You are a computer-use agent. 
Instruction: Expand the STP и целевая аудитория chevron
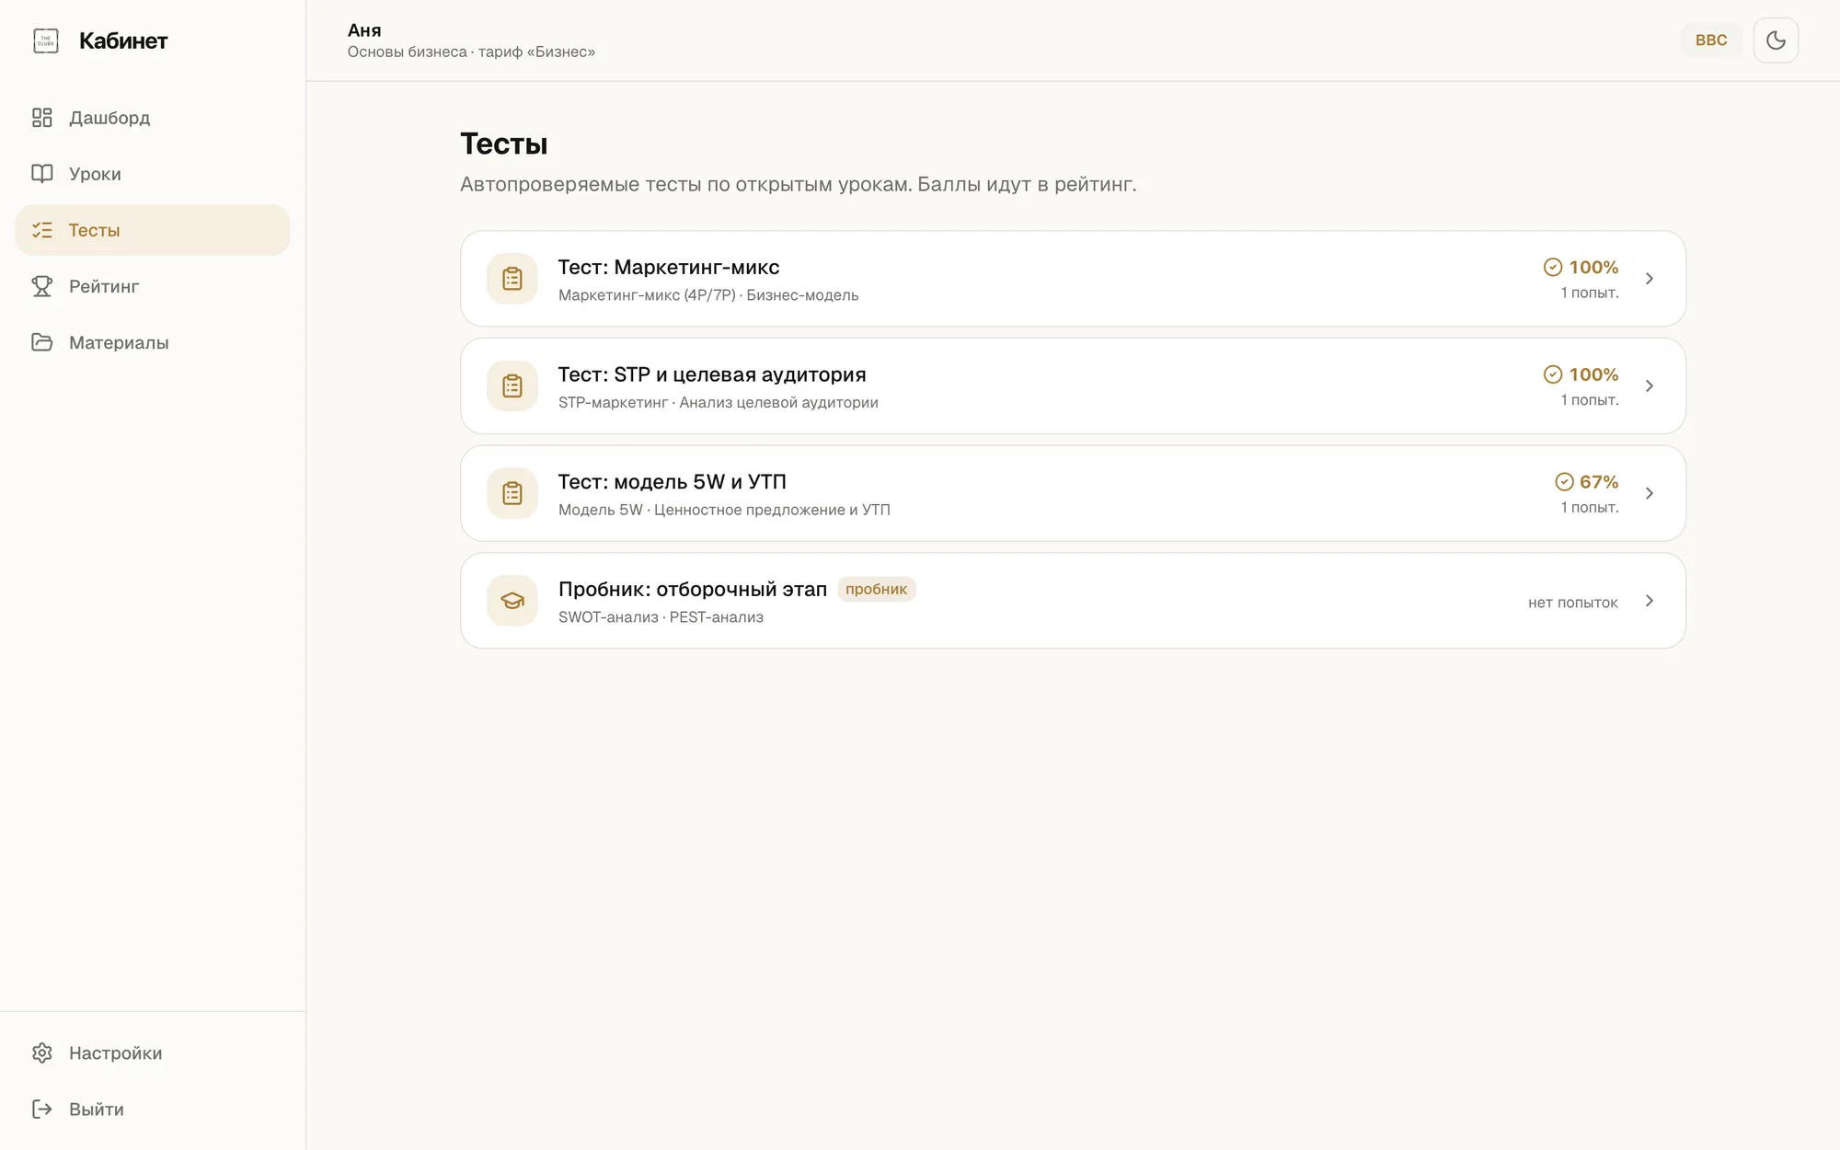click(x=1650, y=386)
